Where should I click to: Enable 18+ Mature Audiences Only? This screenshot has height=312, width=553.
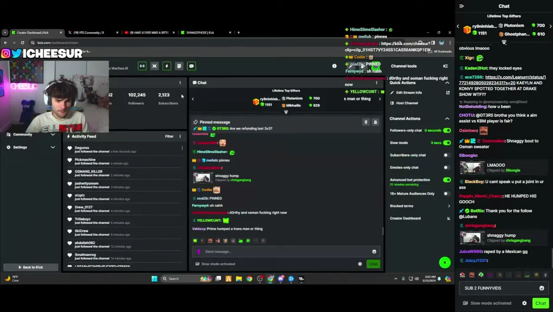pos(447,194)
